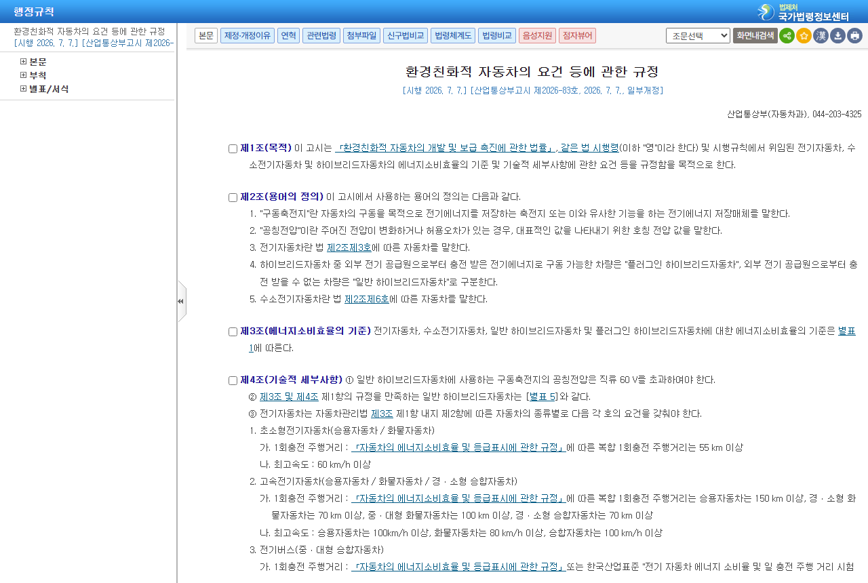The height and width of the screenshot is (583, 868).
Task: Open the 국가법령정보센터 logo home link
Action: (x=804, y=12)
